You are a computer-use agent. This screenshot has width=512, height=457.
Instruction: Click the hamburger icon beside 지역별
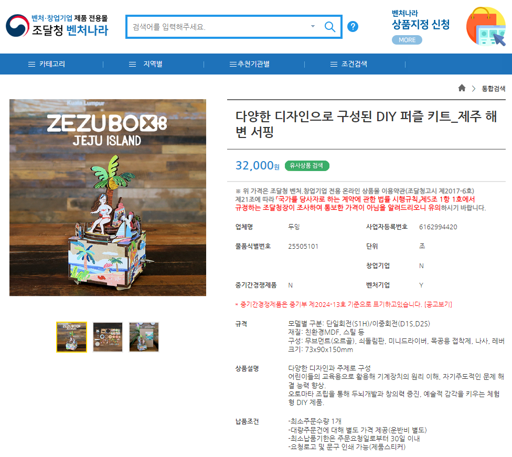pyautogui.click(x=132, y=65)
